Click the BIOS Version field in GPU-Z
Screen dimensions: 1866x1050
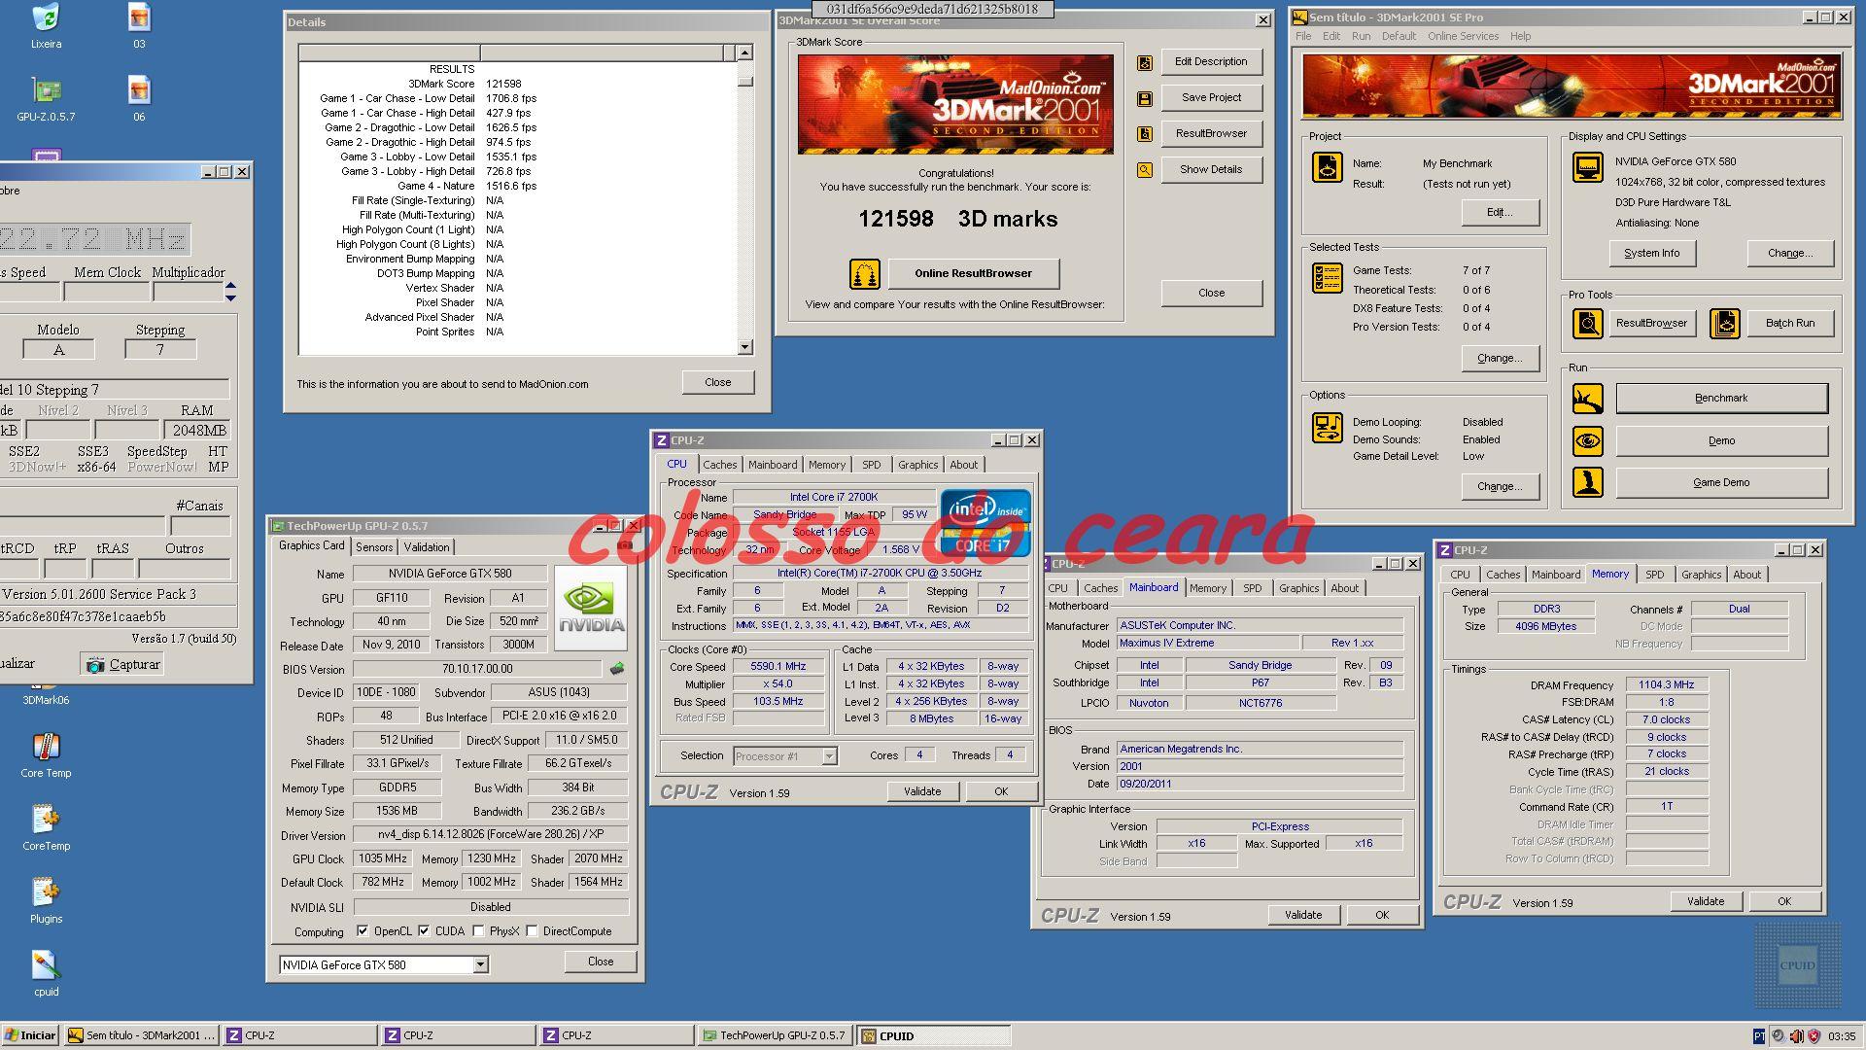coord(477,669)
